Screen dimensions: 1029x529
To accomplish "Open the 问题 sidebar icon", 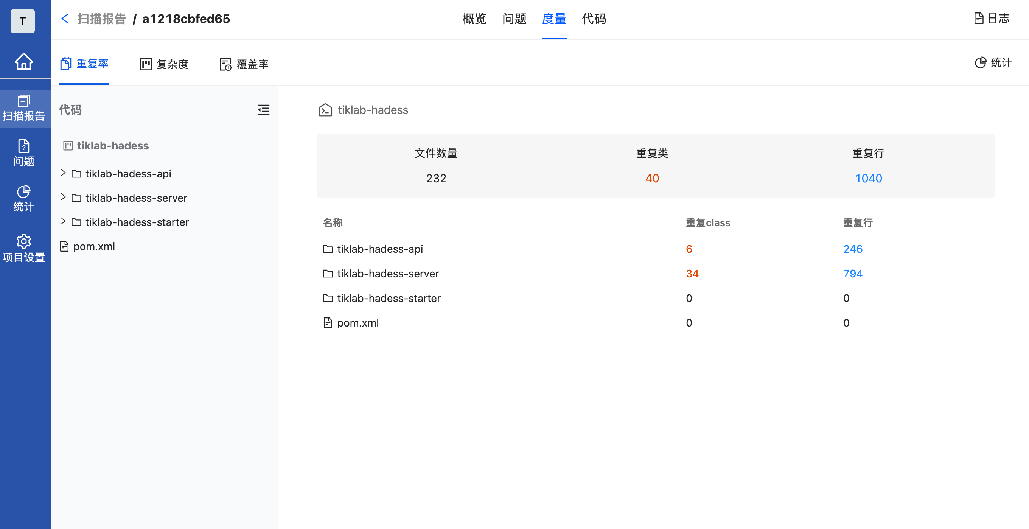I will point(23,153).
